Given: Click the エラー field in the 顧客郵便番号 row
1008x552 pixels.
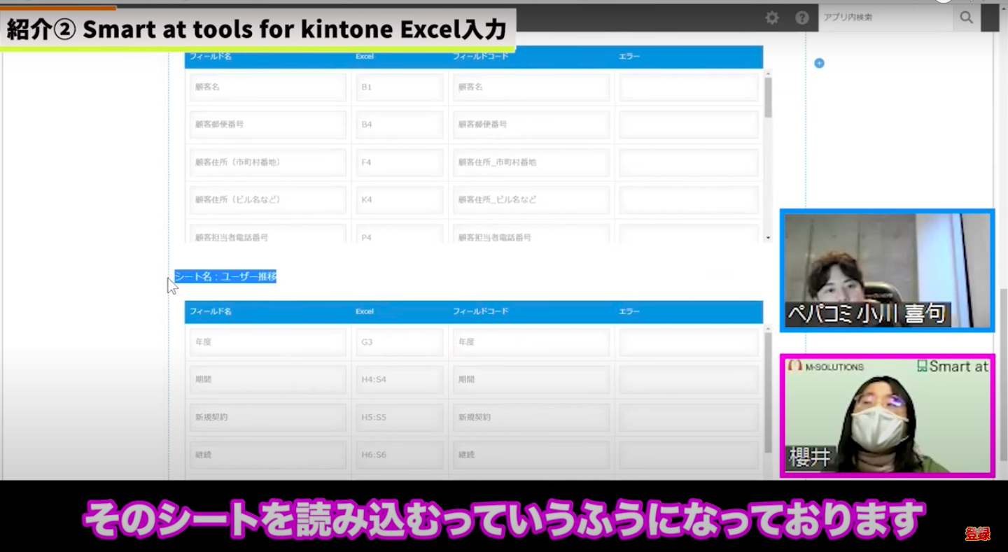Looking at the screenshot, I should click(x=688, y=125).
